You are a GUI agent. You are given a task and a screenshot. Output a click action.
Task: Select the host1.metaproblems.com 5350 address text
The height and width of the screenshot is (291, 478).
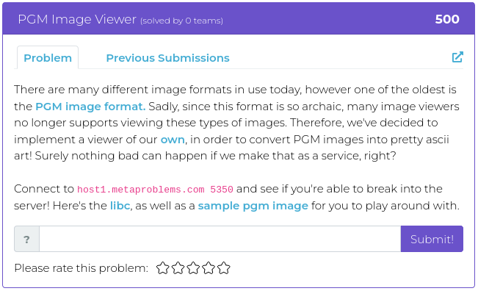click(155, 190)
